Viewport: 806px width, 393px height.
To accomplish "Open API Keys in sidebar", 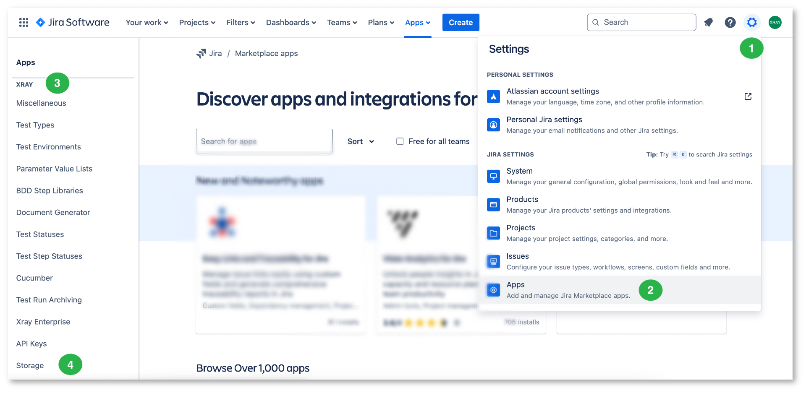I will 31,344.
